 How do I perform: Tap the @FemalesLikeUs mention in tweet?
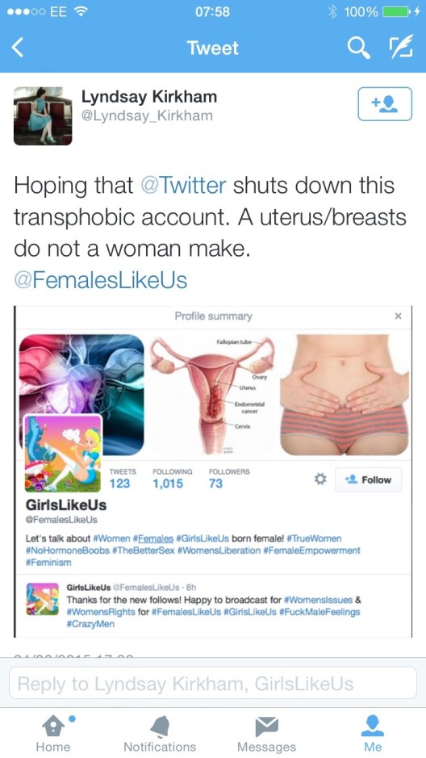(x=101, y=280)
